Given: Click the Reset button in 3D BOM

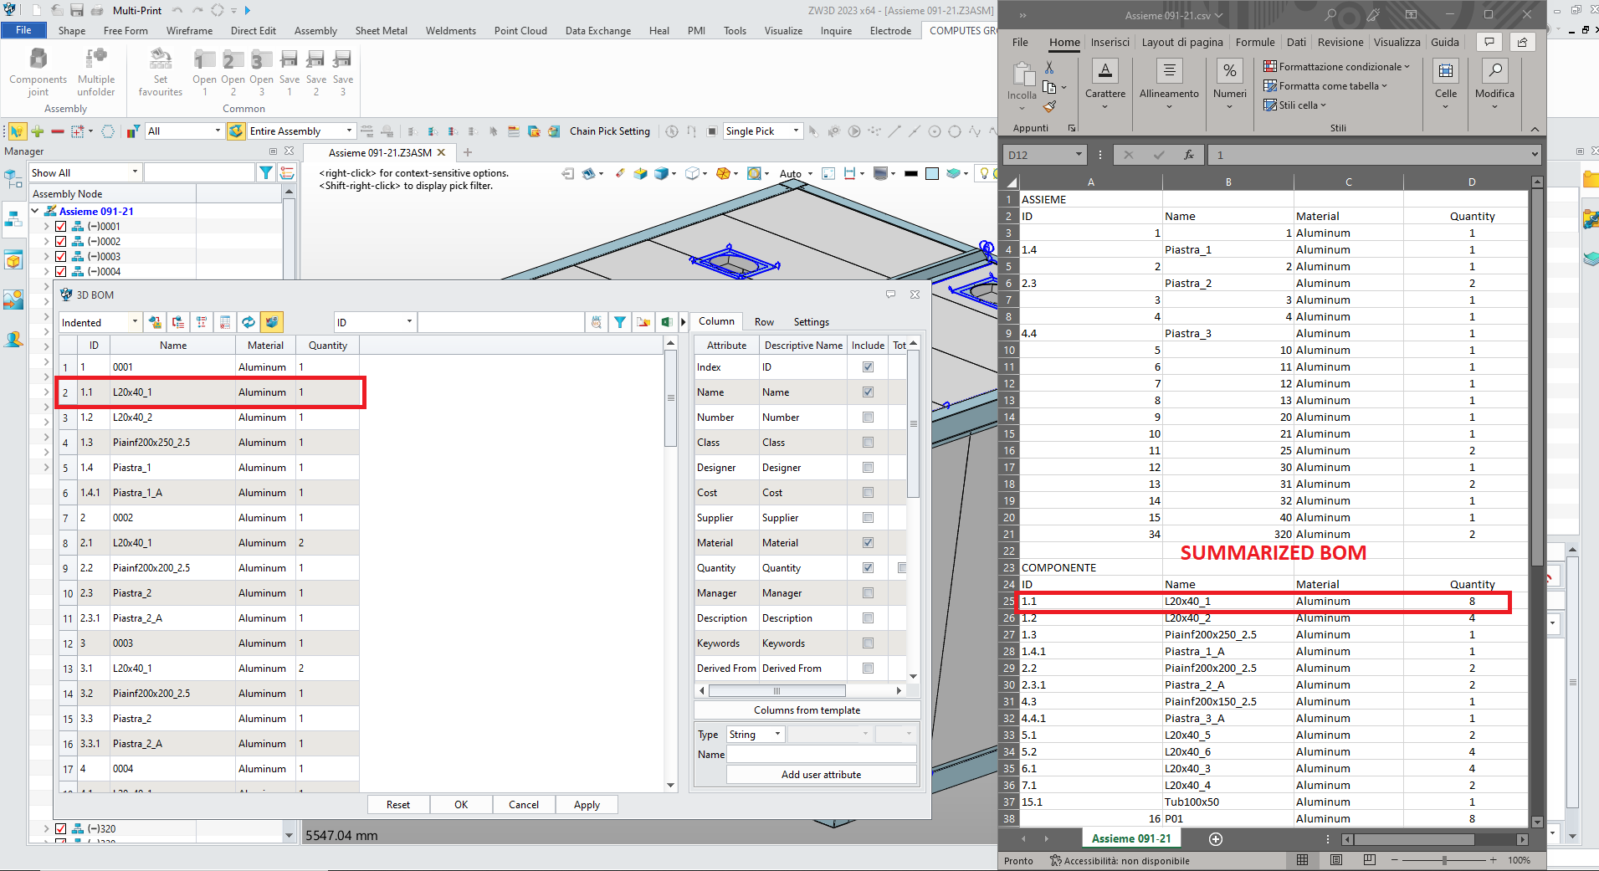Looking at the screenshot, I should pyautogui.click(x=398, y=805).
